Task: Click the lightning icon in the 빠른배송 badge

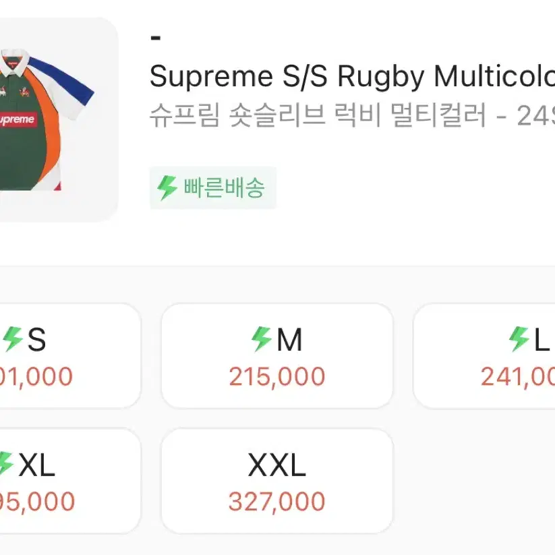Action: click(x=167, y=188)
